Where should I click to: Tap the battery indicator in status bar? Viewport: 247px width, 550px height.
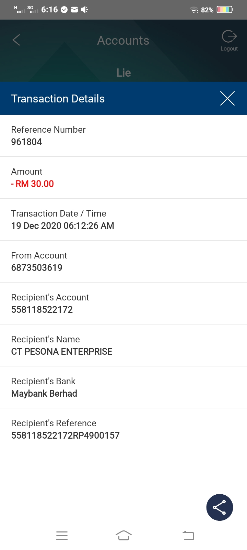[x=225, y=10]
